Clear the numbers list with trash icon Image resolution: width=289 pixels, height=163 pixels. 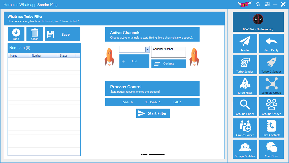(35, 34)
